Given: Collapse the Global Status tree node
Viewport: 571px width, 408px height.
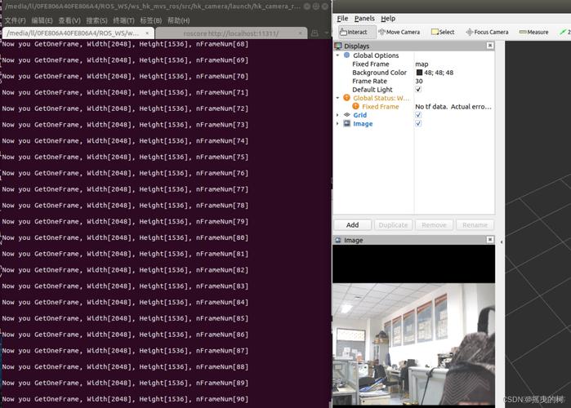Looking at the screenshot, I should click(x=337, y=98).
